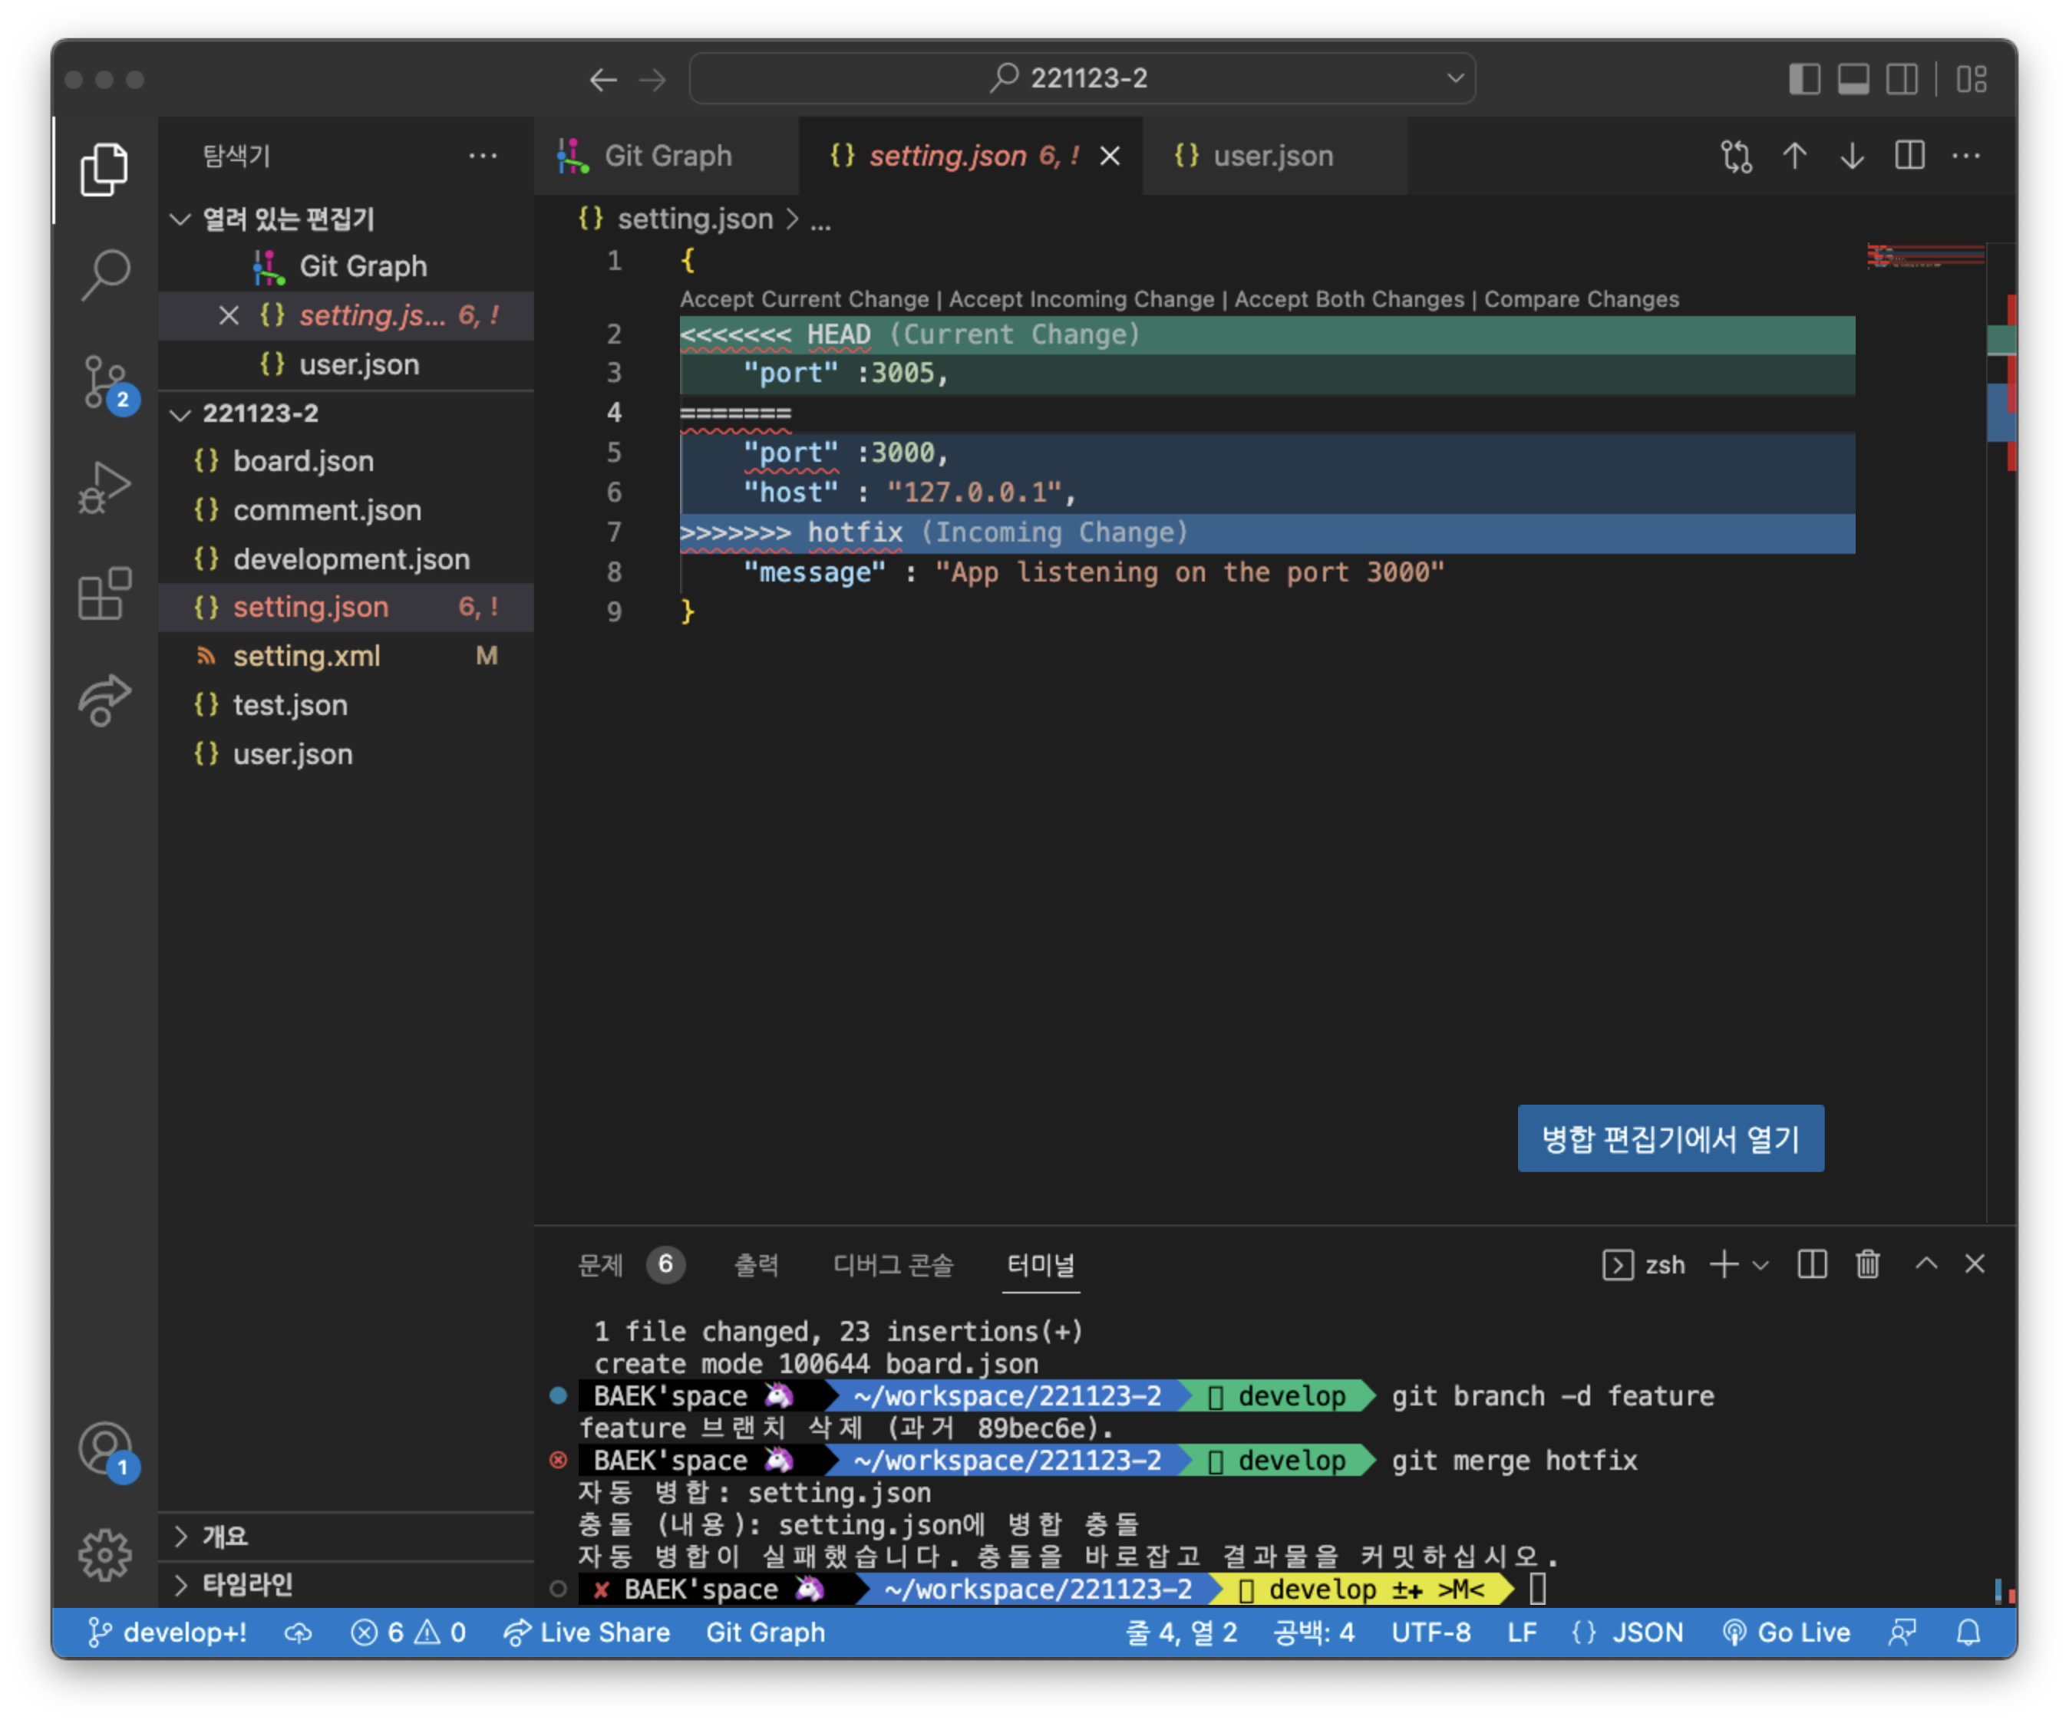Click 병합 편집기에서 열기 button
The image size is (2069, 1723).
point(1670,1138)
